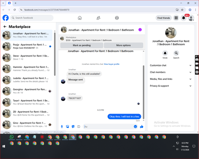Click the facebook.com address bar URL
Screen dimensions: 199x159
[x=47, y=10]
